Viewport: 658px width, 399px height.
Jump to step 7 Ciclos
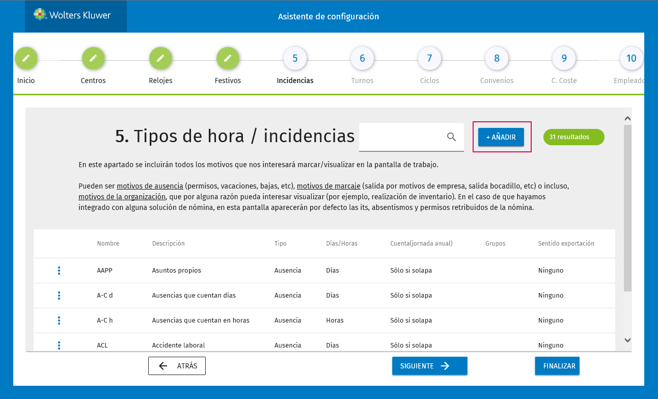click(x=429, y=59)
